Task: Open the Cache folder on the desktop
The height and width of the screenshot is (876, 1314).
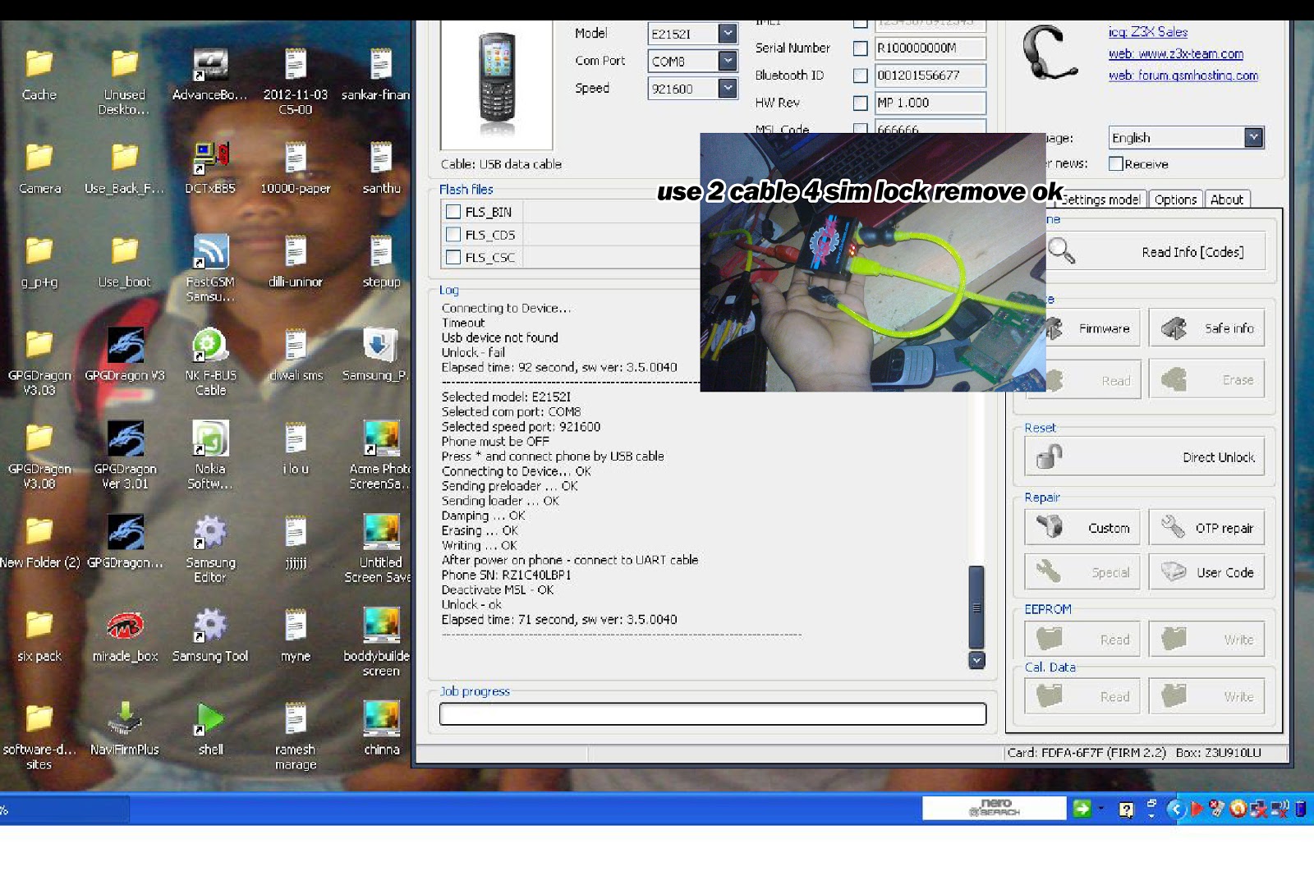Action: pyautogui.click(x=39, y=75)
